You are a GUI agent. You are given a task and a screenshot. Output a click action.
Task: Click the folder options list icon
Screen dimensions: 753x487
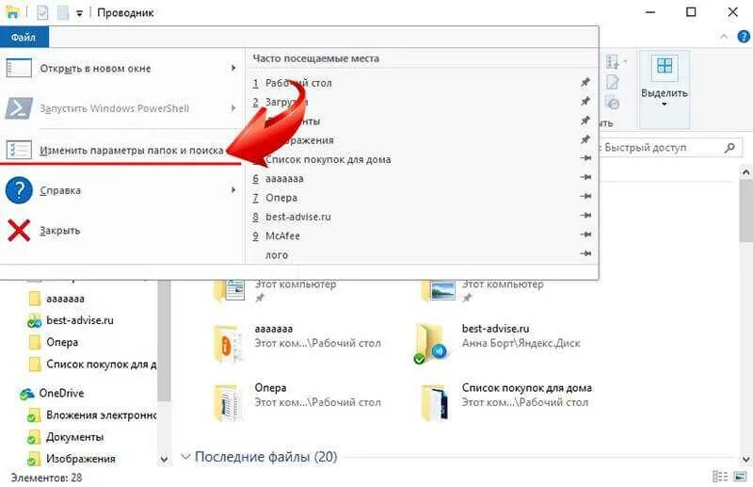coord(19,150)
